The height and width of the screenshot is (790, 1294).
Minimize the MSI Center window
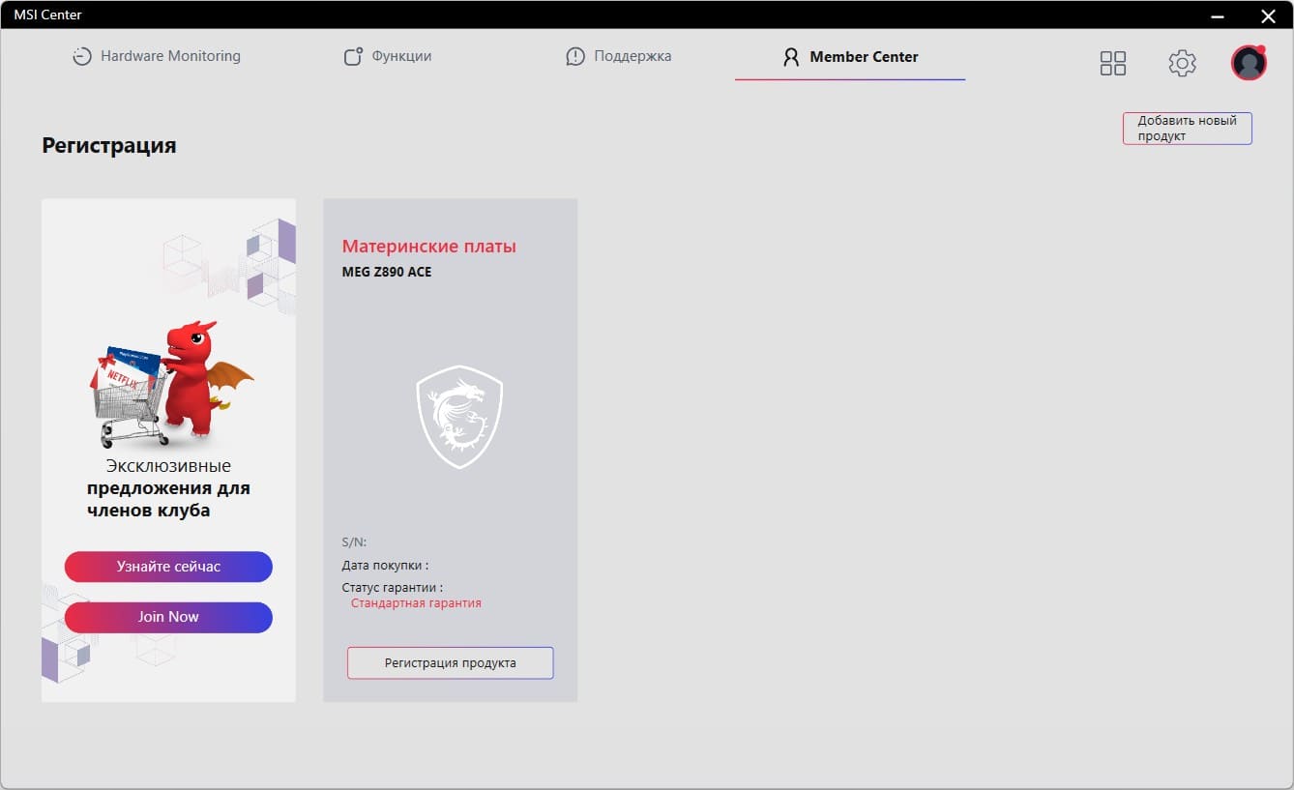[1216, 15]
